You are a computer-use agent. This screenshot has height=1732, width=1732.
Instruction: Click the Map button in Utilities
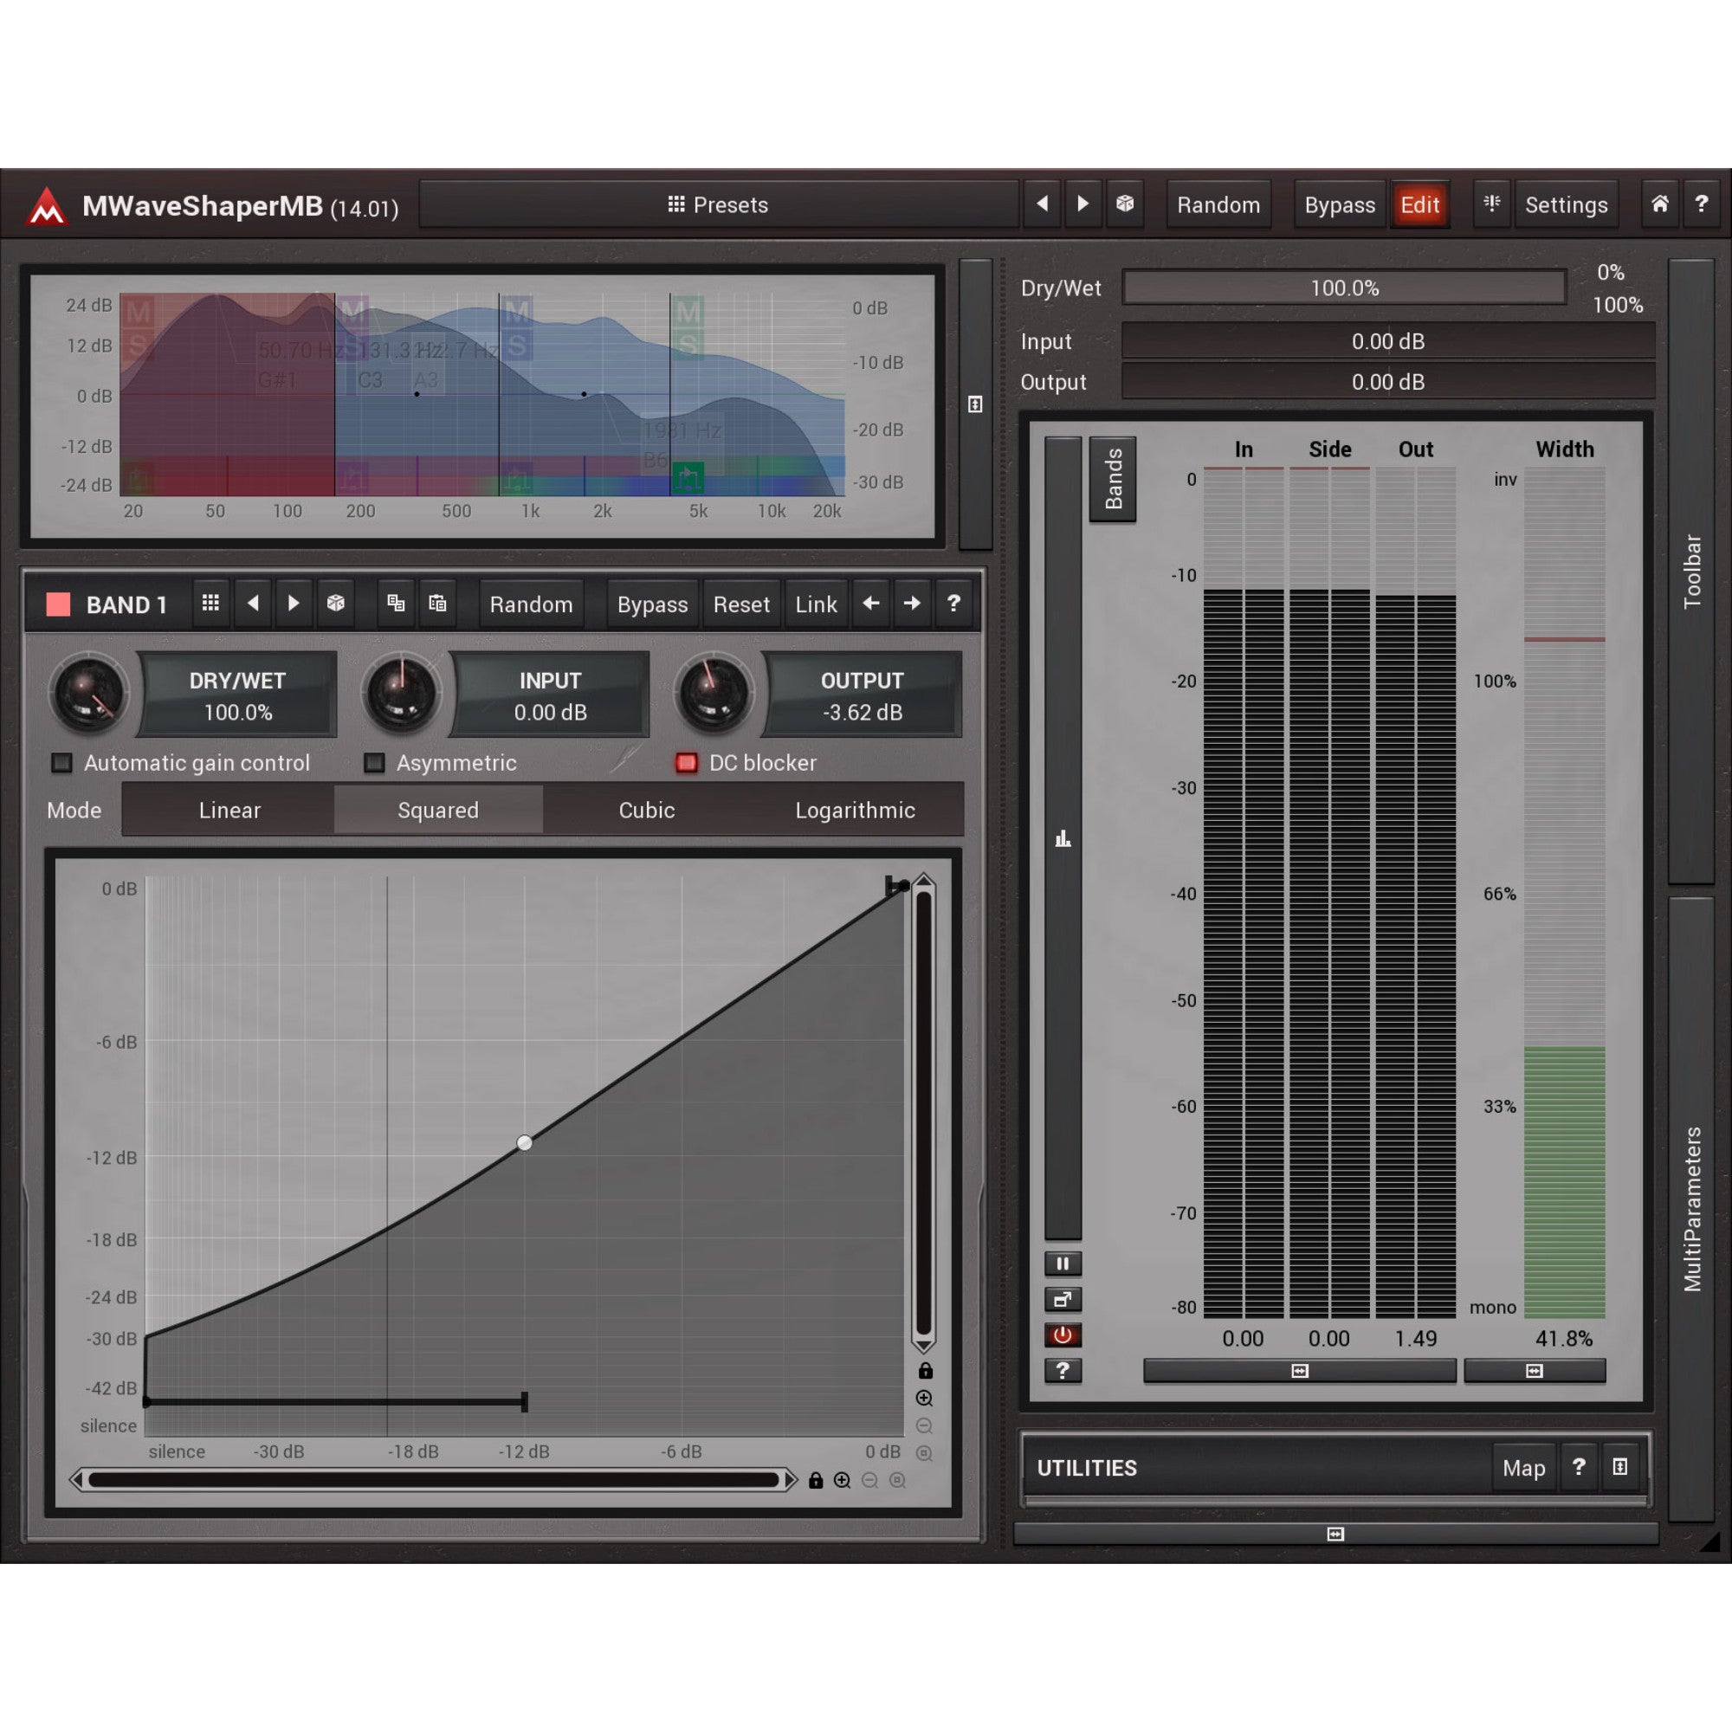click(x=1523, y=1468)
